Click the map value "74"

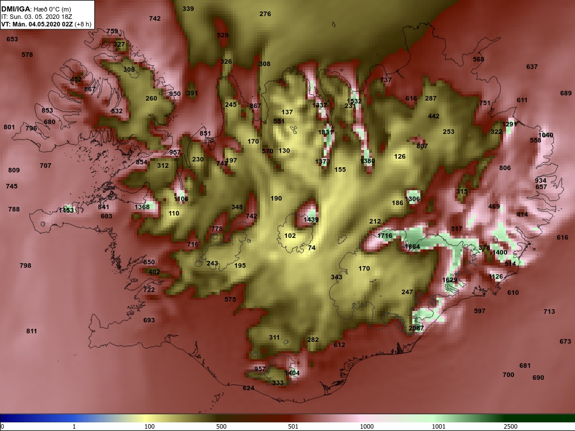[x=312, y=248]
